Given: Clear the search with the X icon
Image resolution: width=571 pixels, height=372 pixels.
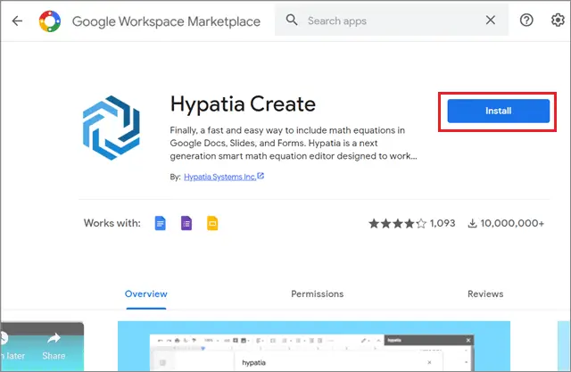Looking at the screenshot, I should pyautogui.click(x=491, y=20).
